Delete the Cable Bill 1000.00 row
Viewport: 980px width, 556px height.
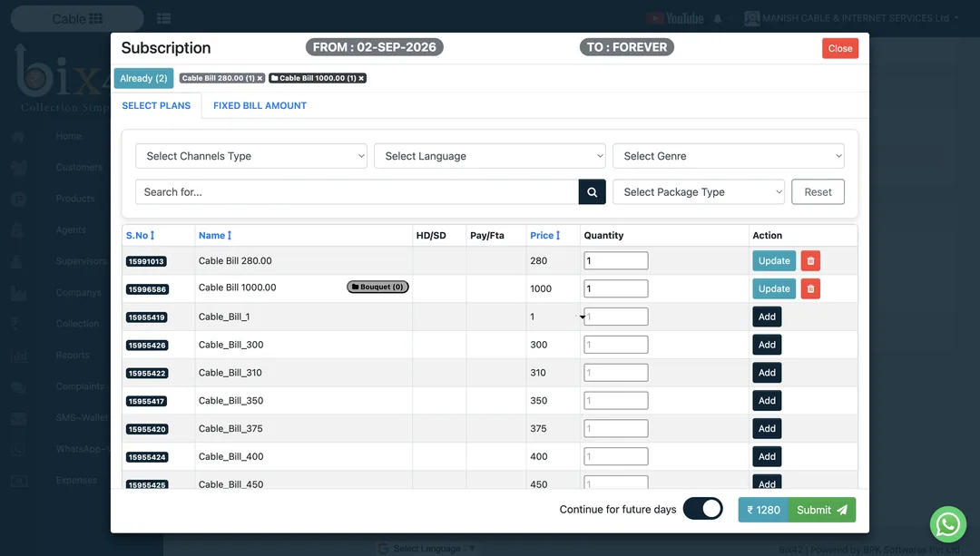click(x=810, y=288)
